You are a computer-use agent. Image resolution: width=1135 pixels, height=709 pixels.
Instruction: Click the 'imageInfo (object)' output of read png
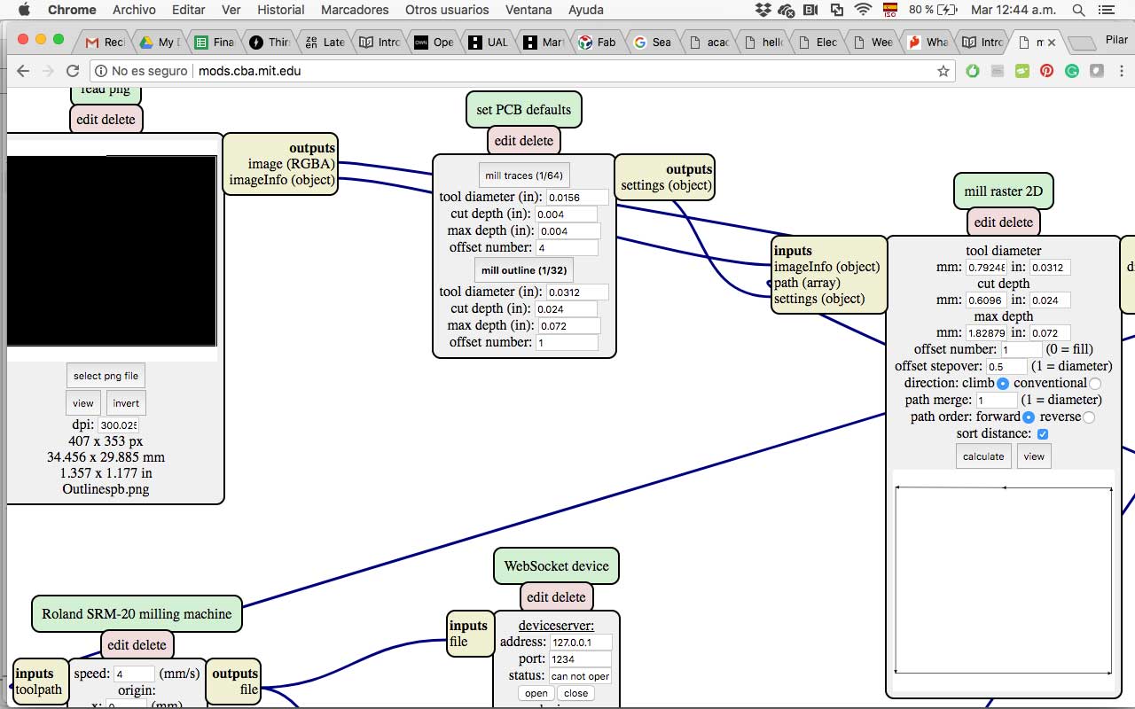pos(282,180)
